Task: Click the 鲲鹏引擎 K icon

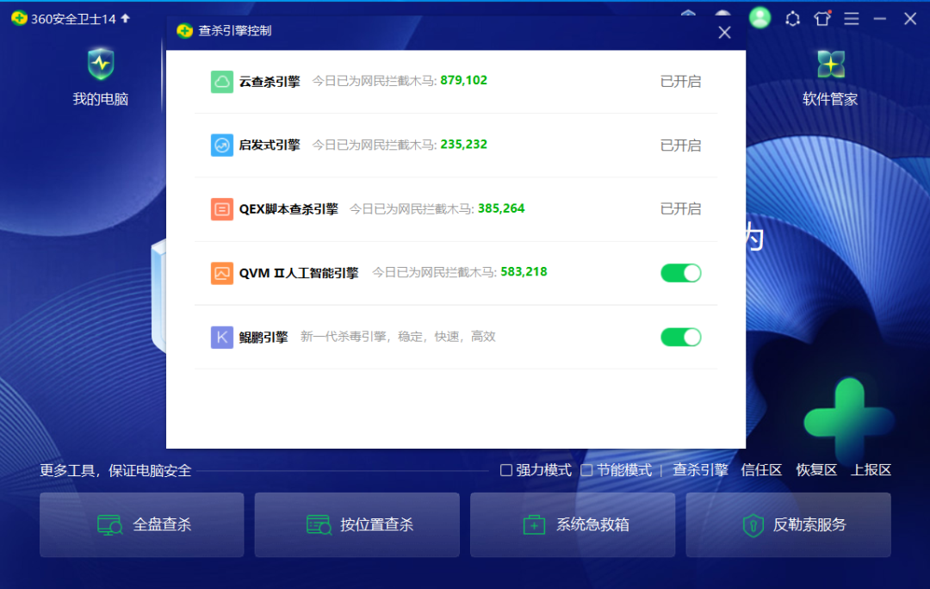Action: pos(222,337)
